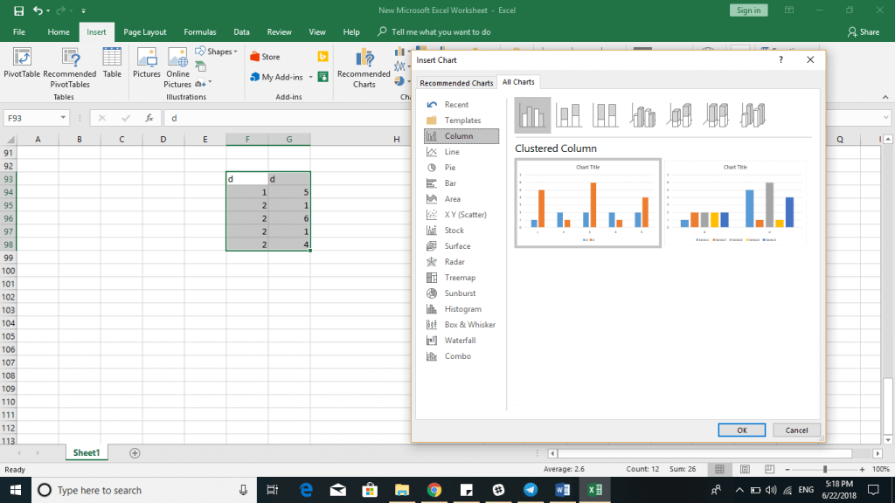Cancel the Insert Chart dialog
895x503 pixels.
coord(795,430)
